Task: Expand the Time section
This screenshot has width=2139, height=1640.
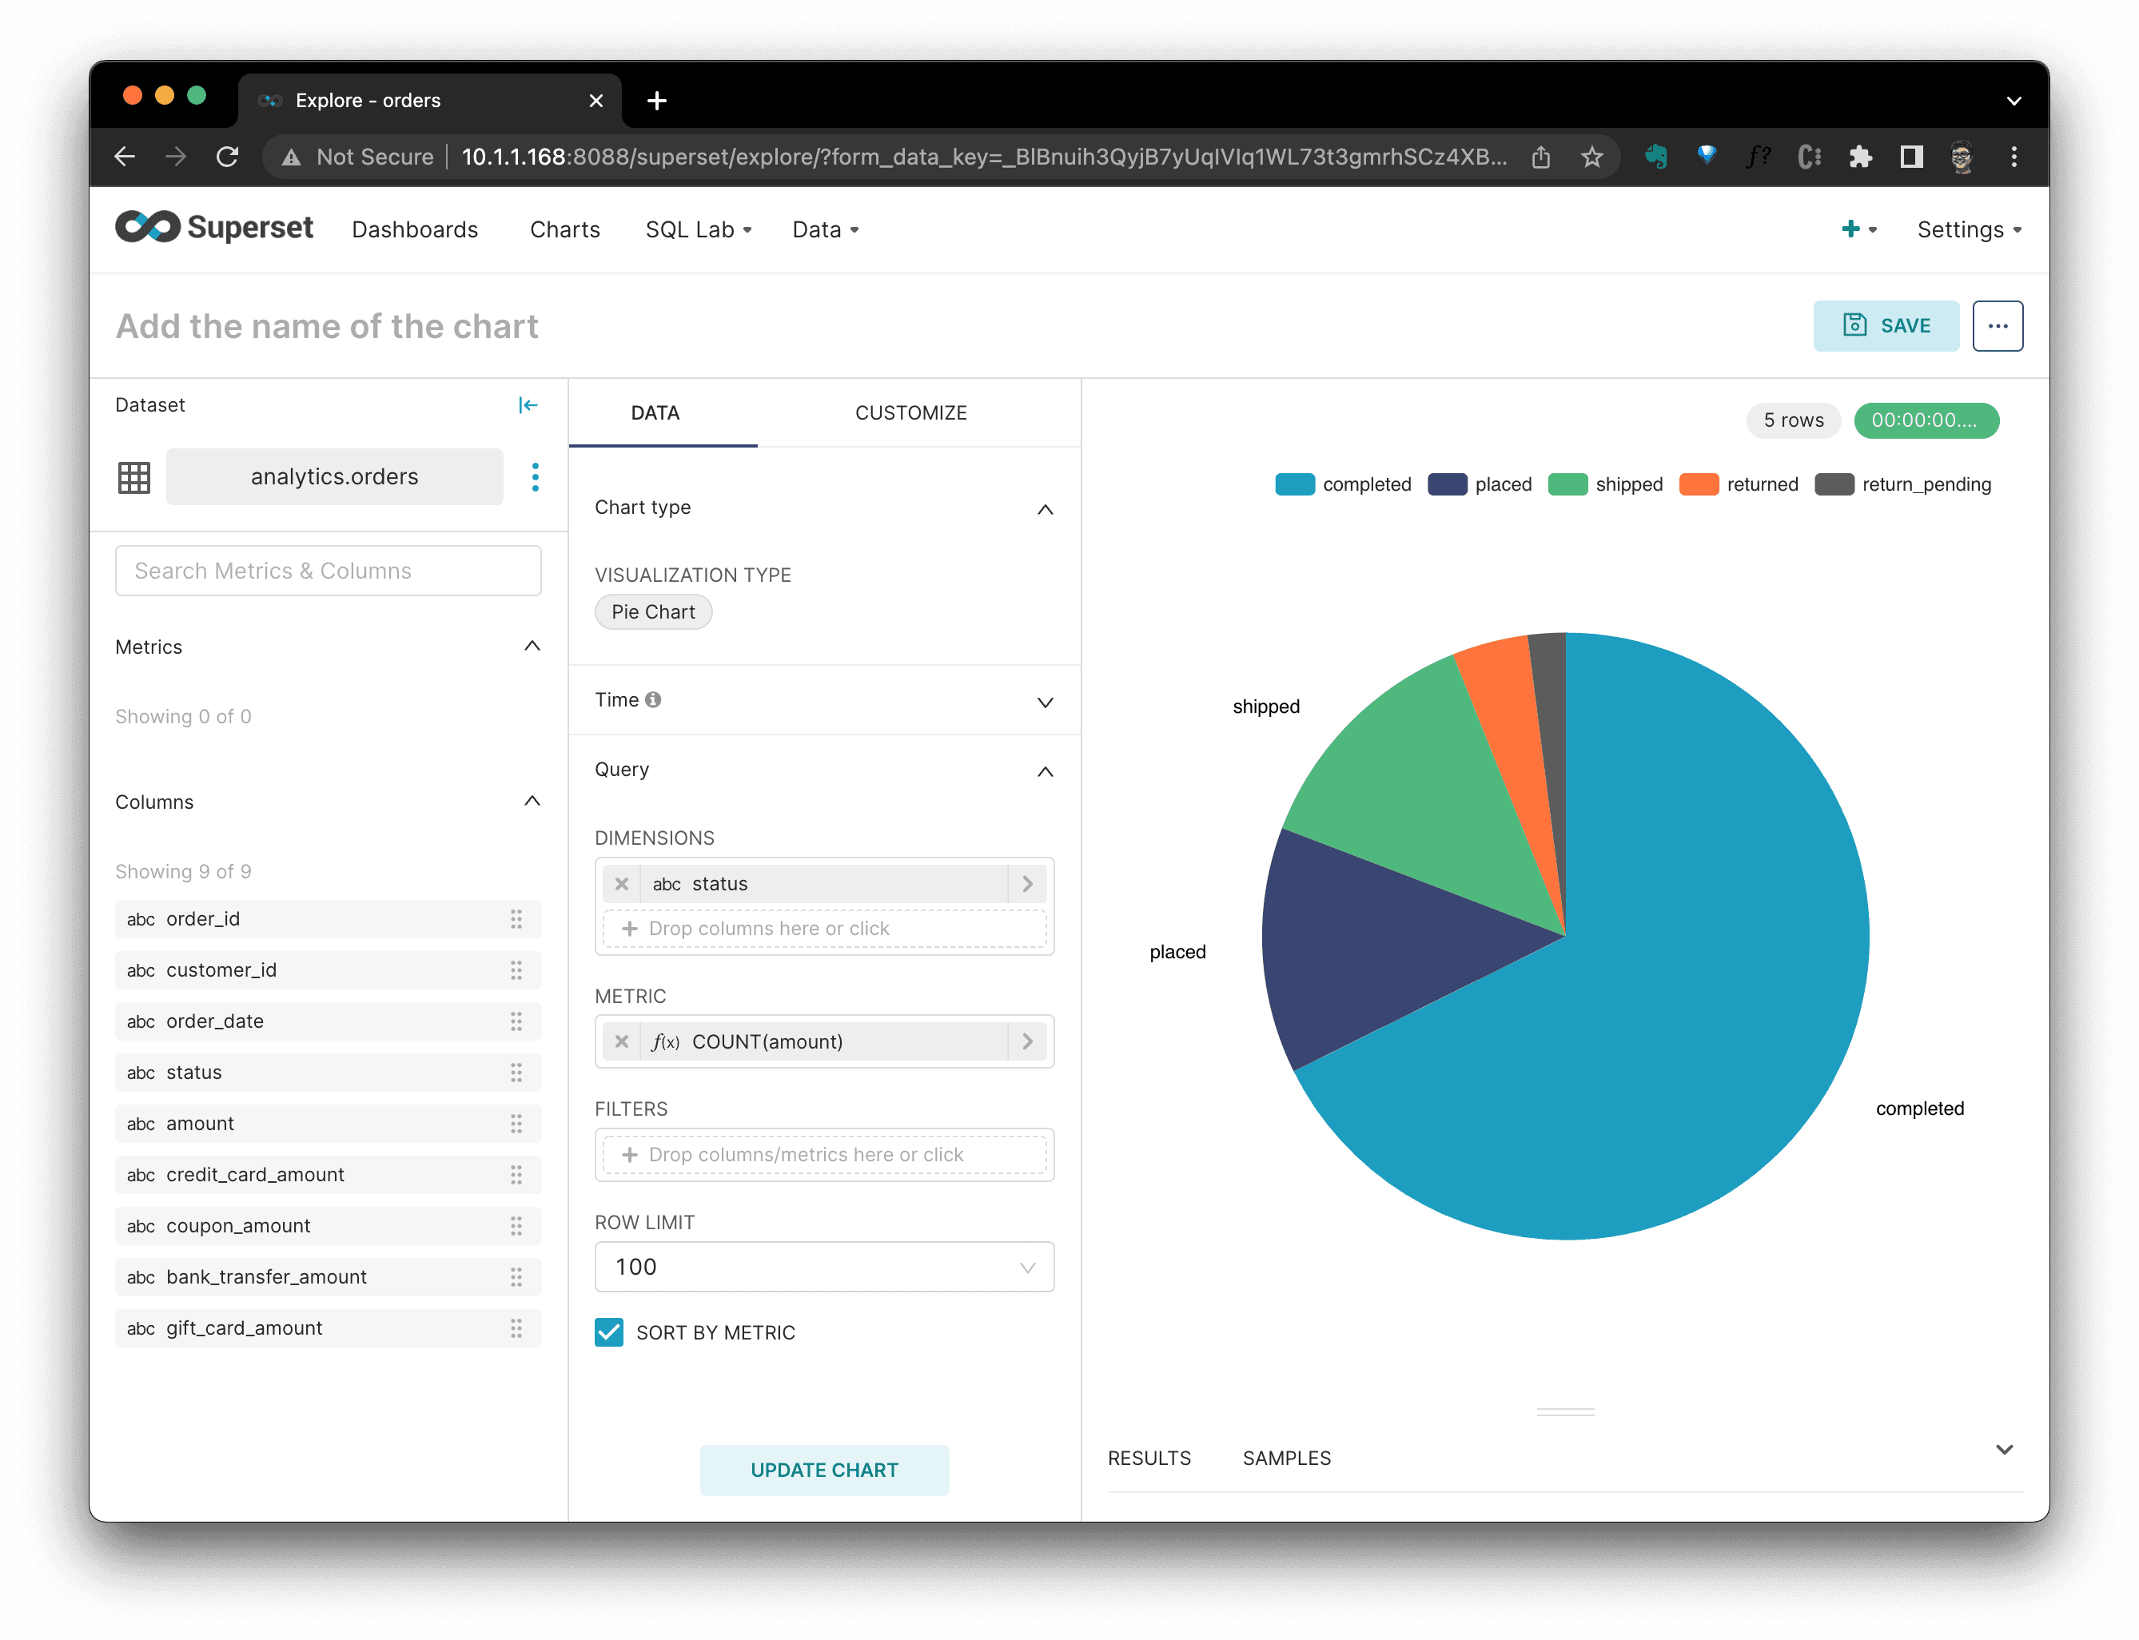Action: pyautogui.click(x=1045, y=702)
